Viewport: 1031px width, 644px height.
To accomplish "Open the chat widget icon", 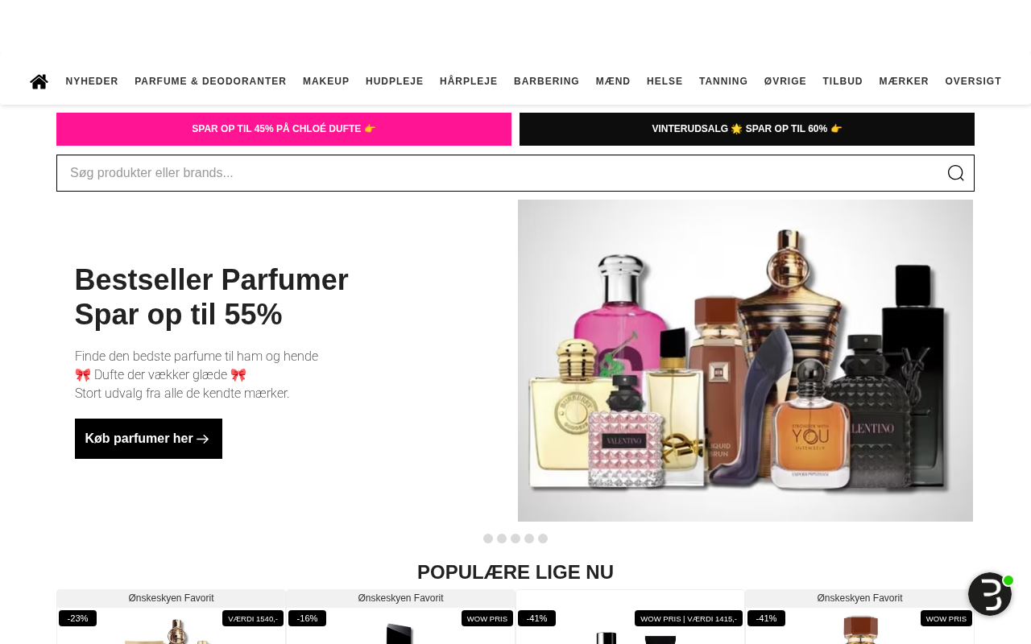I will coord(990,594).
